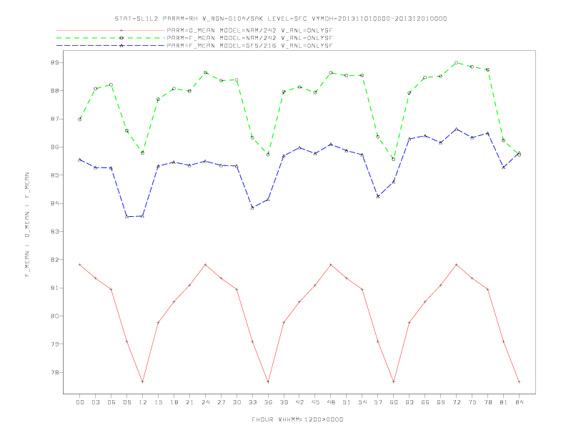The width and height of the screenshot is (566, 438).
Task: Click the green dashed line sample in the legend
Action: (x=111, y=38)
